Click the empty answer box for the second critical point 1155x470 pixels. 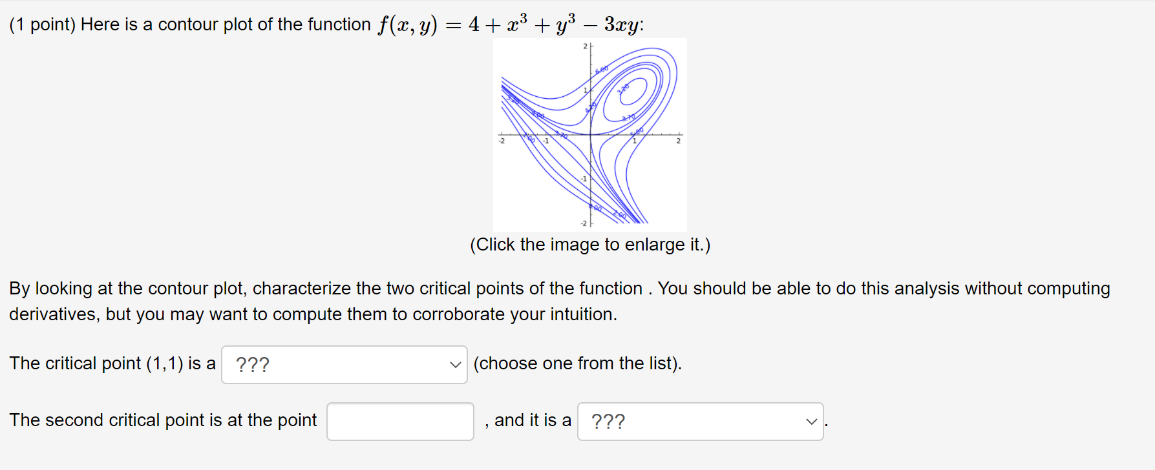pyautogui.click(x=400, y=421)
